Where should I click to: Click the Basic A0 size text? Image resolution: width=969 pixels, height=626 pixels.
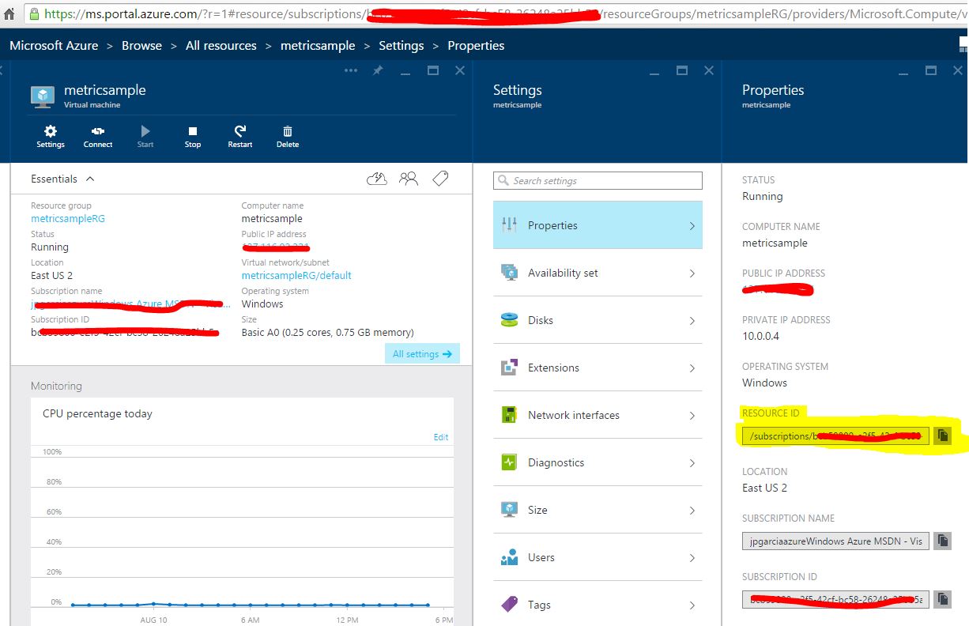tap(327, 332)
